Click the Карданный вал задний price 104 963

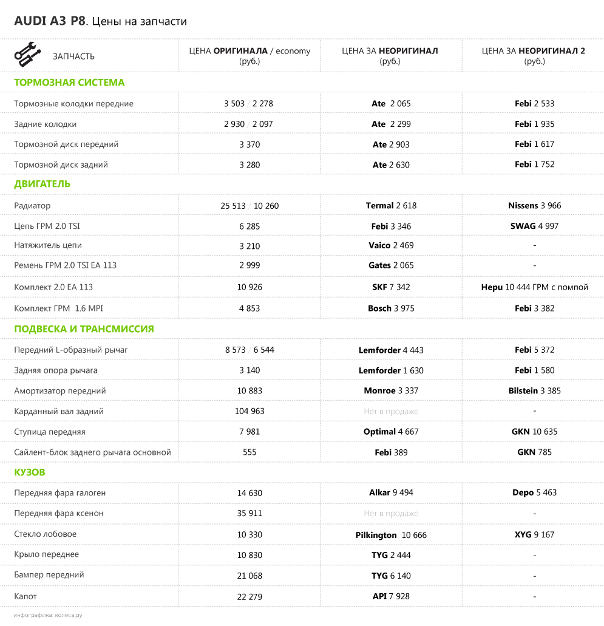(x=249, y=411)
